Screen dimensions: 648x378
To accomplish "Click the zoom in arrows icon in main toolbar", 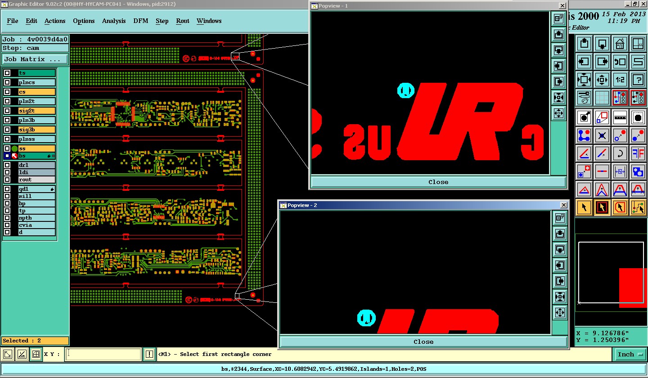I will [584, 80].
